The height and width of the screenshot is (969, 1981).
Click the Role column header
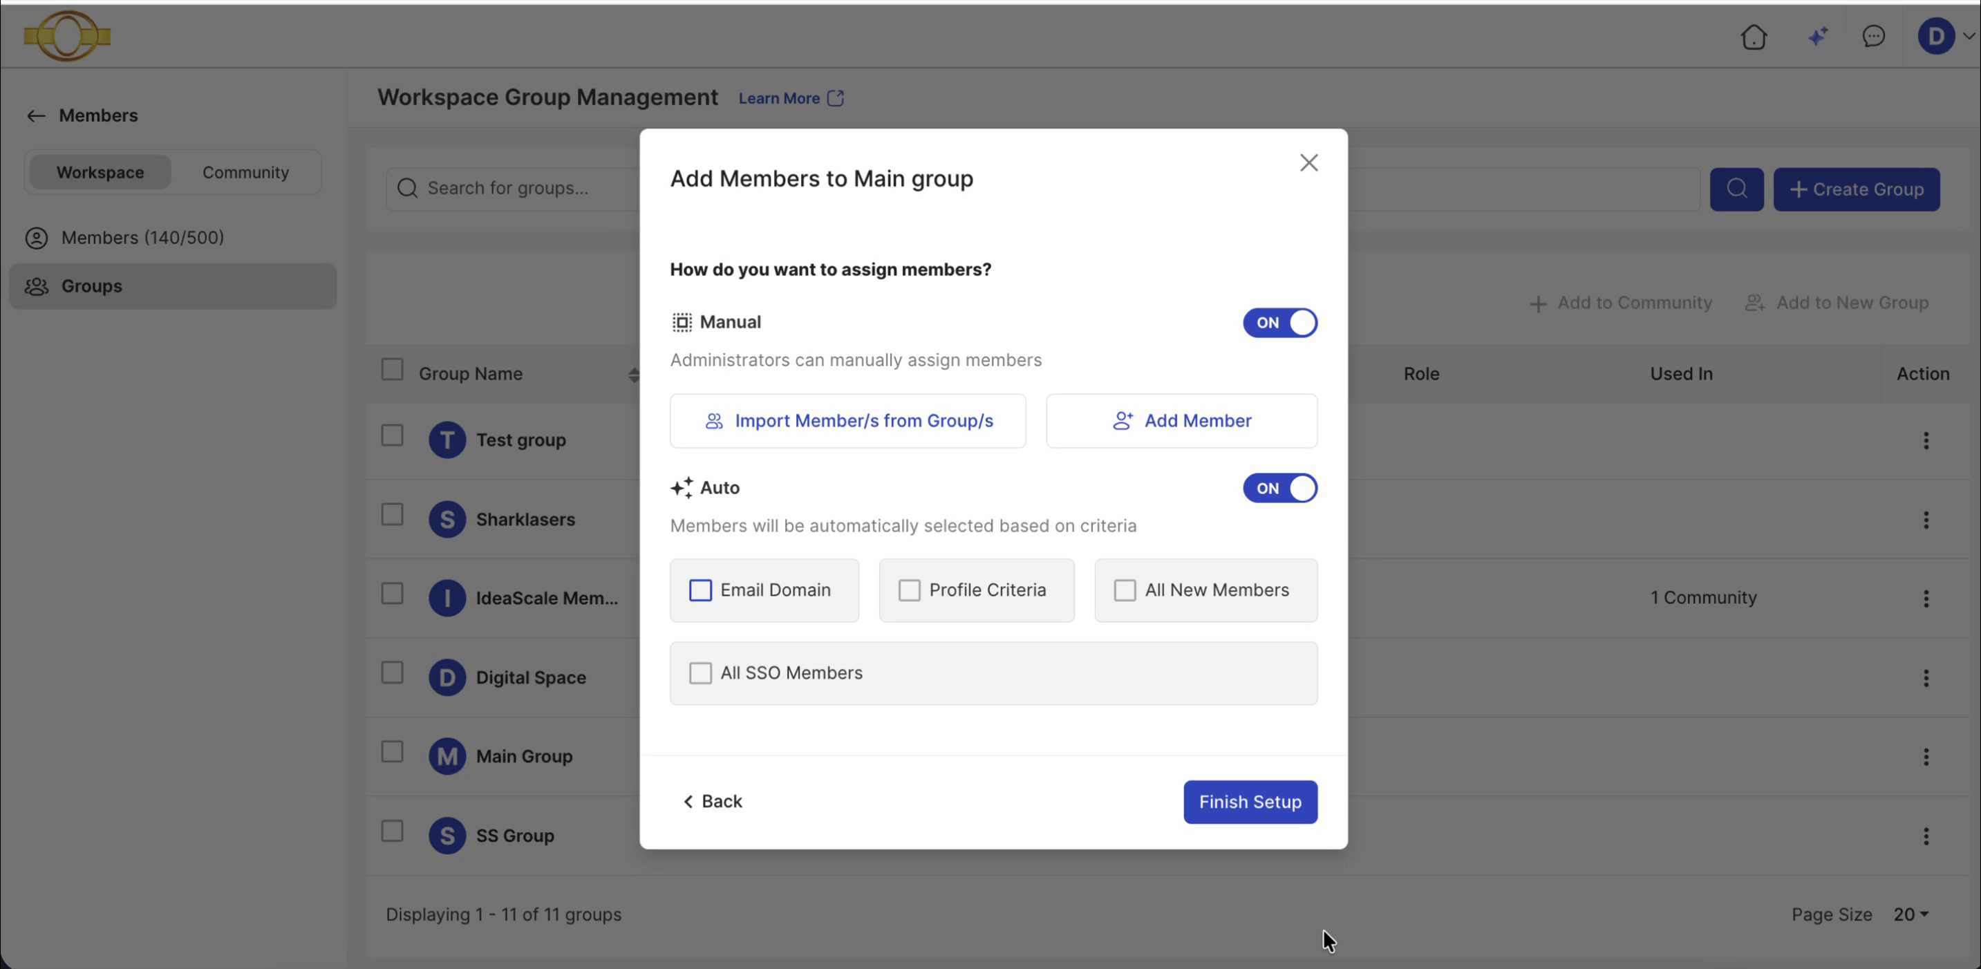click(1421, 375)
